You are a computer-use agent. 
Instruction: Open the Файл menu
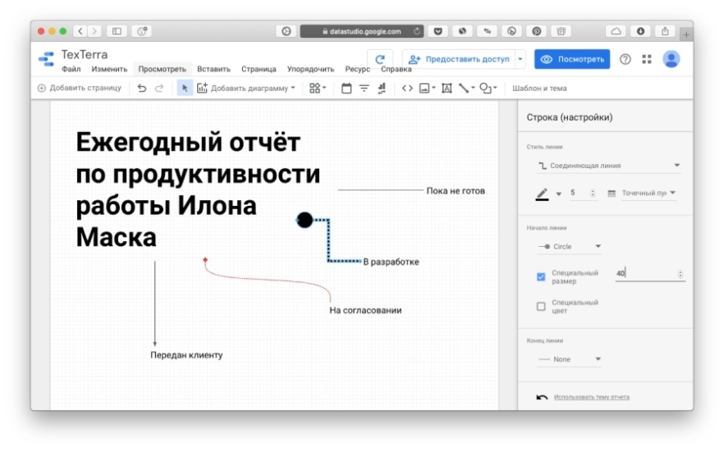pos(71,69)
